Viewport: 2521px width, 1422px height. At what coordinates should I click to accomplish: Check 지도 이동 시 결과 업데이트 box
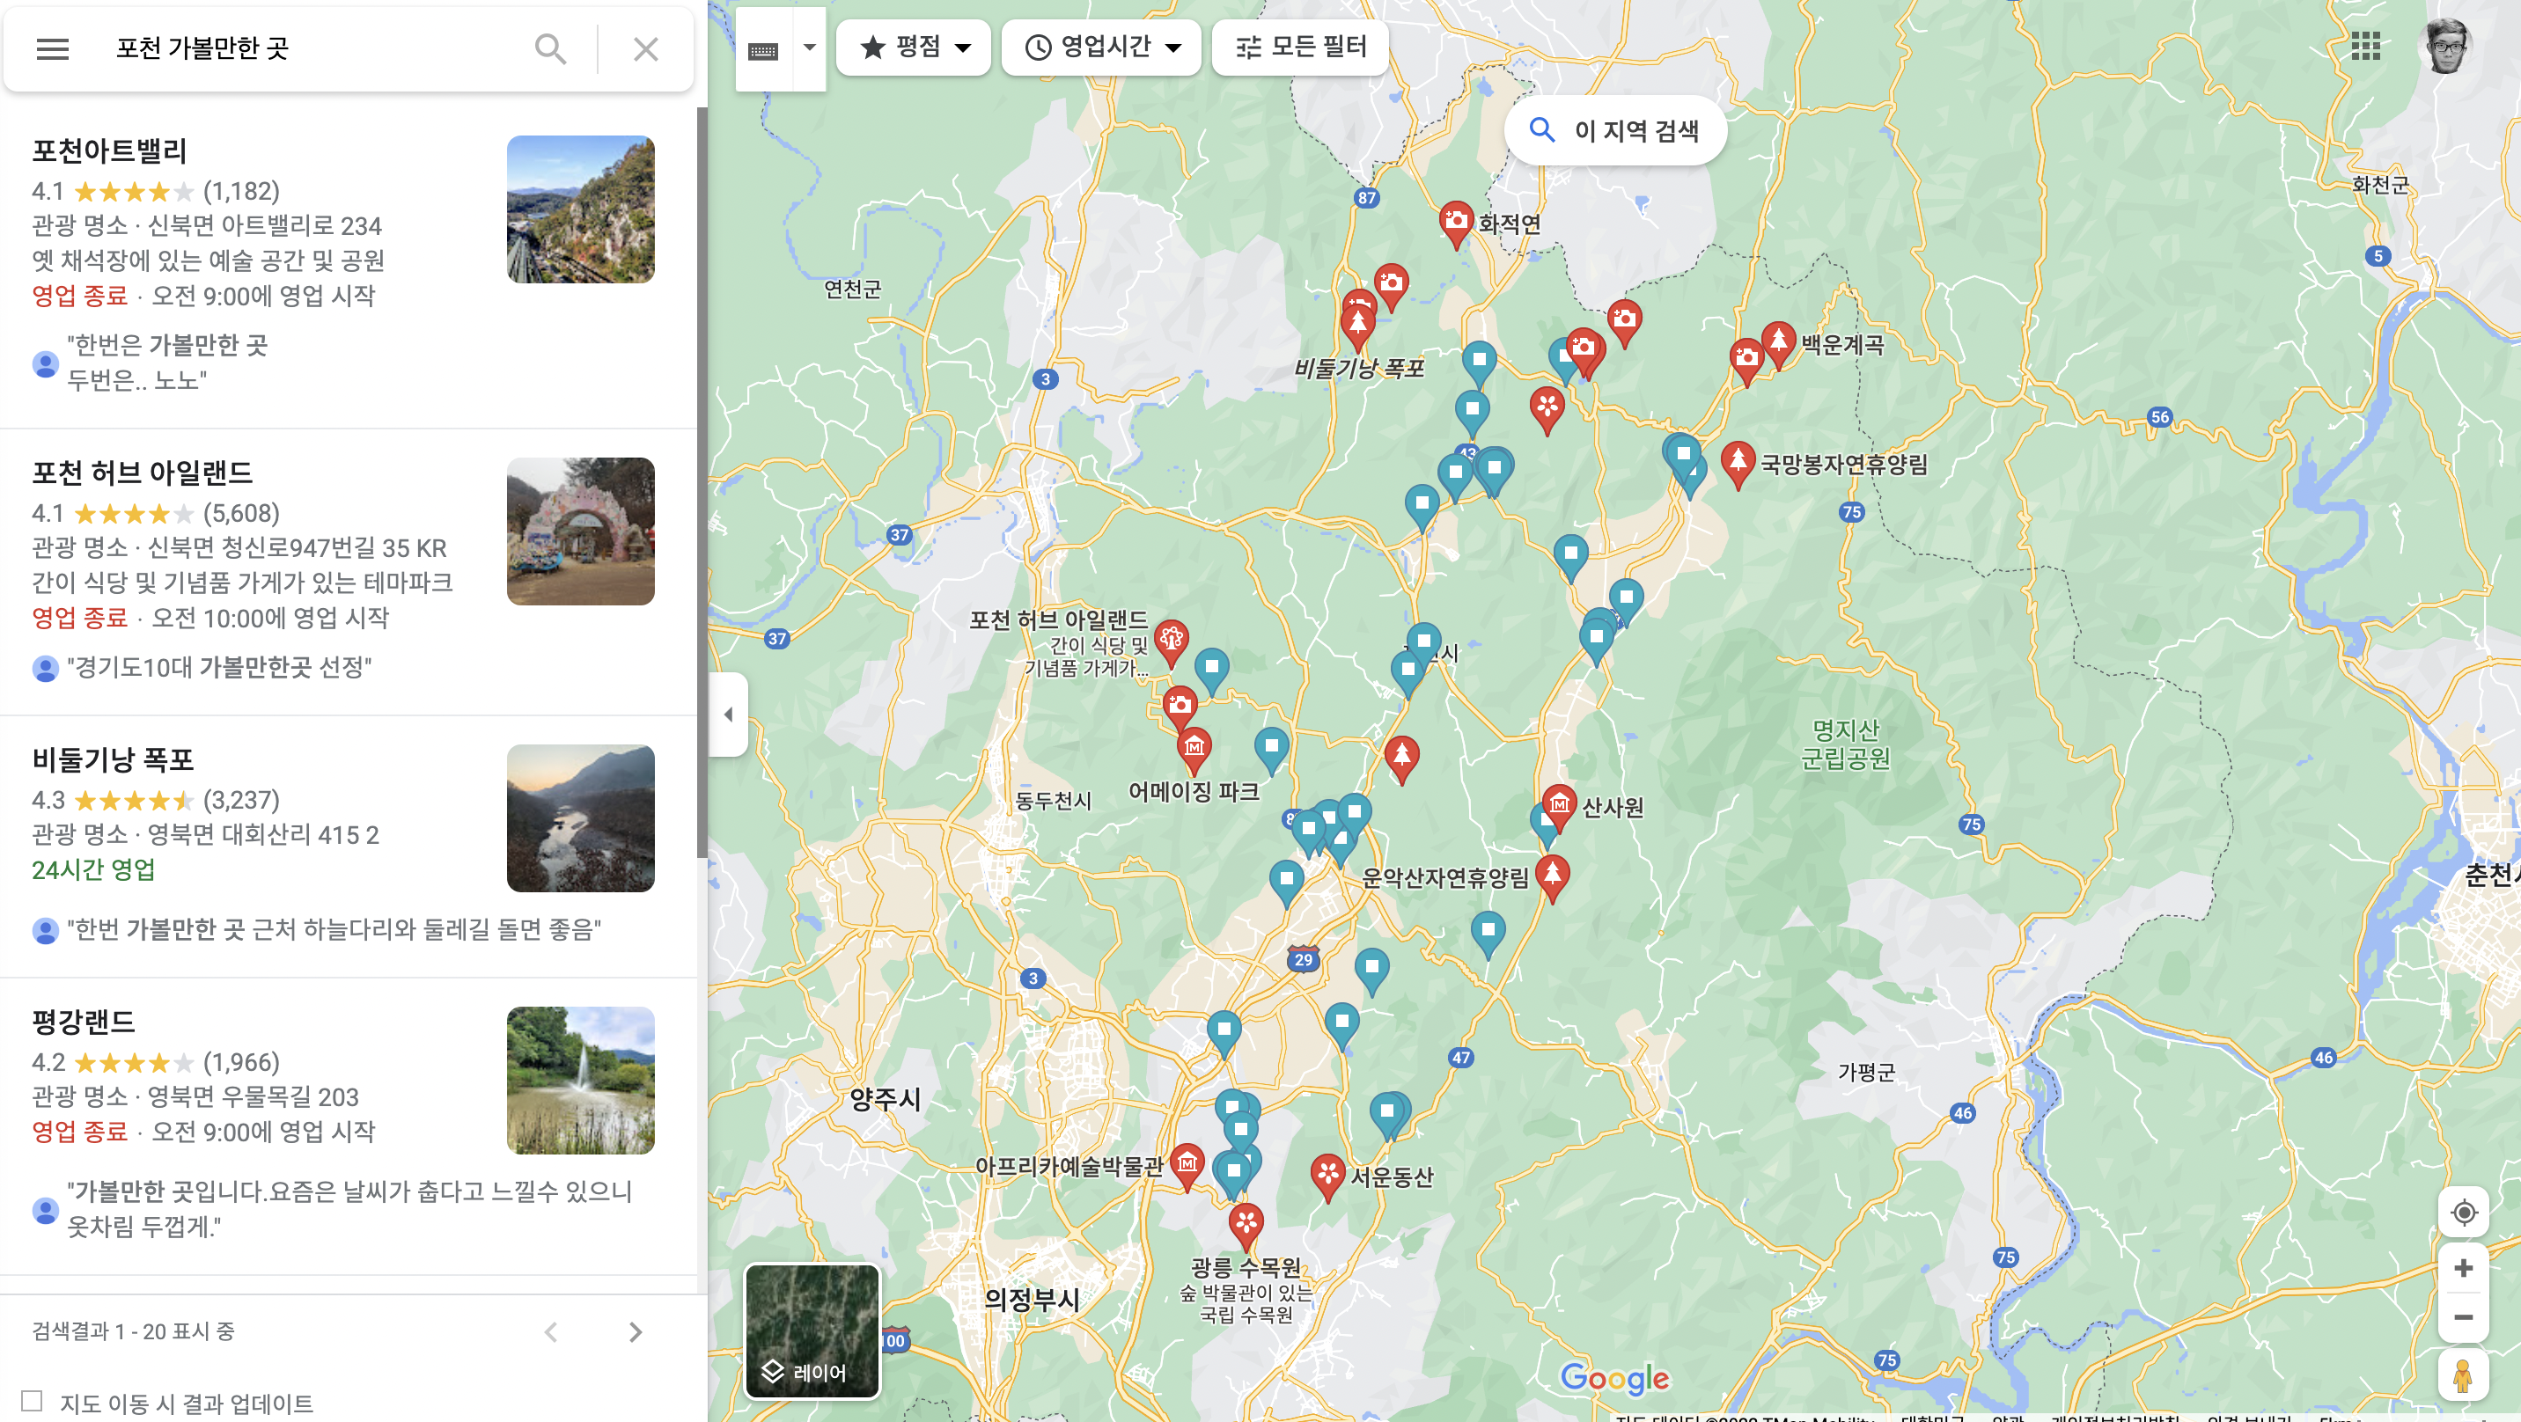(33, 1401)
